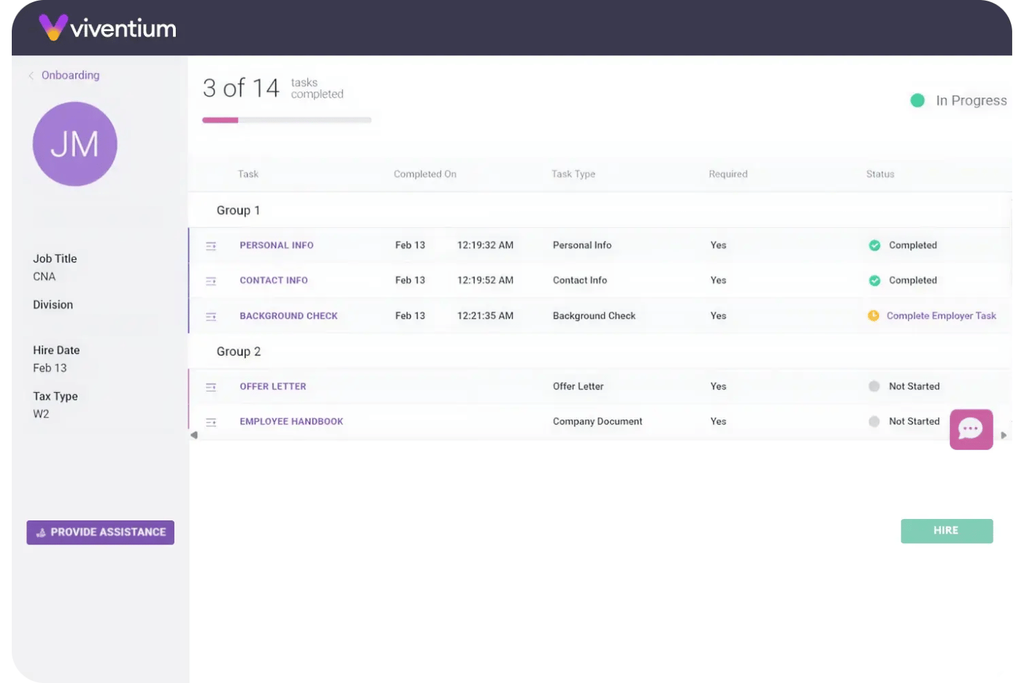Viewport: 1024px width, 683px height.
Task: Click the grey status dot for Offer Letter
Action: tap(874, 386)
